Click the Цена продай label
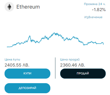Image resolution: width=110 pixels, height=95 pixels. 70,59
